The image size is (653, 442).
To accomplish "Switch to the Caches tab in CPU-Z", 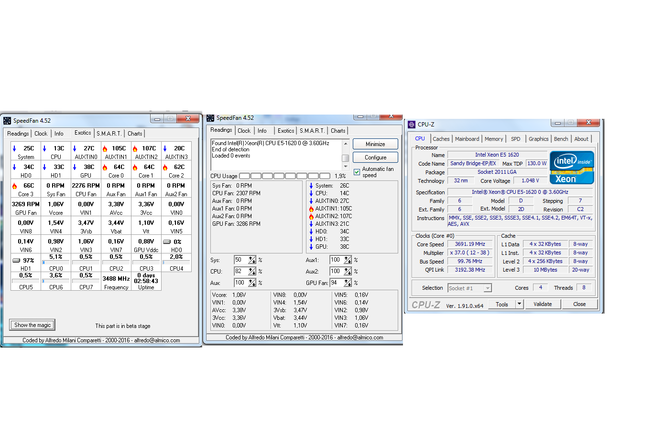I will 441,139.
